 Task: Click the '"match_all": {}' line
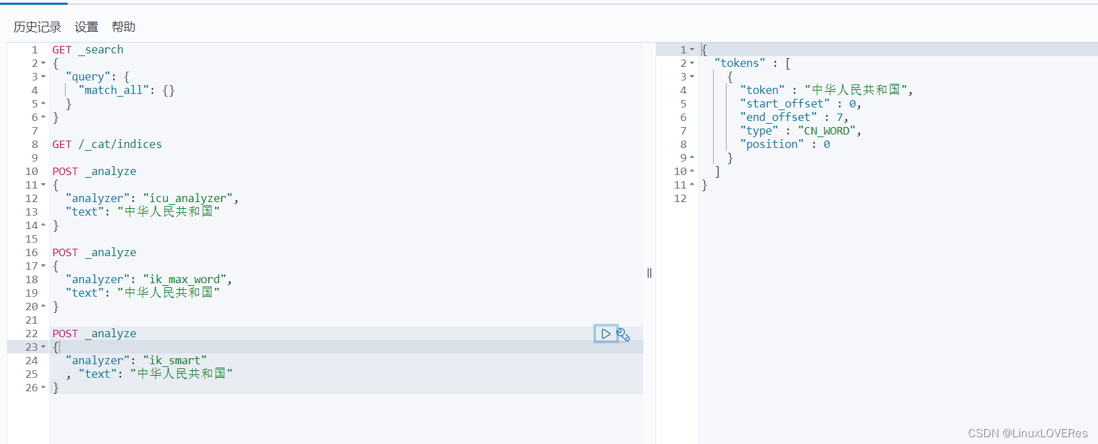[127, 91]
